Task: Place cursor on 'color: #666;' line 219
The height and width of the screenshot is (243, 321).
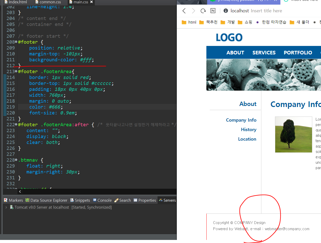Action: 46,107
